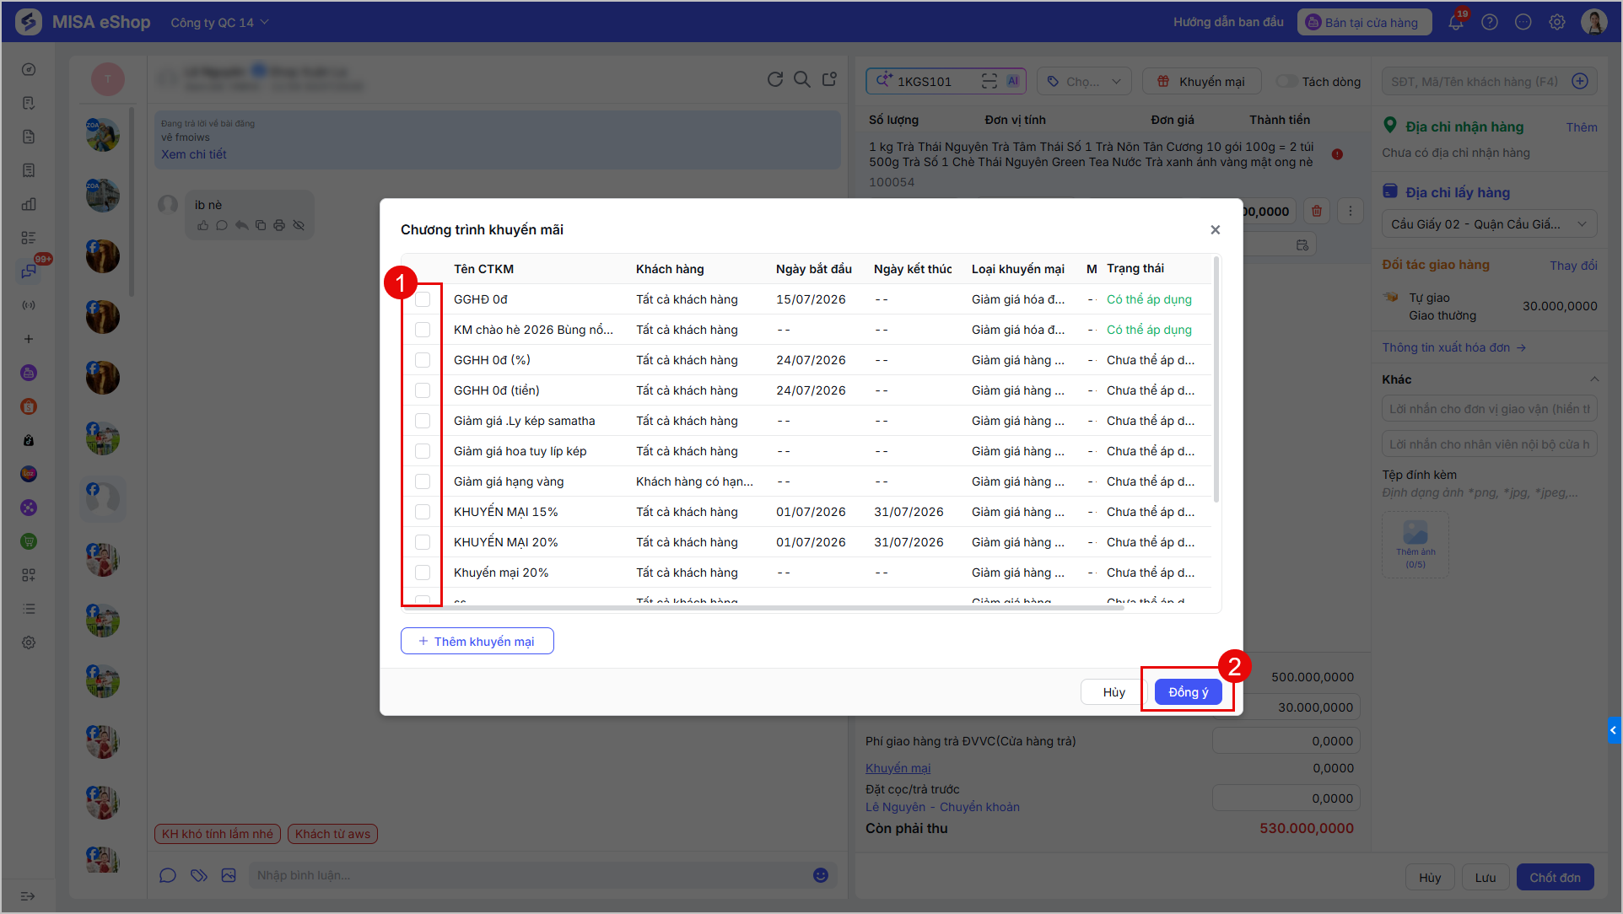This screenshot has width=1623, height=914.
Task: Click the promotion table horizontal scrollbar
Action: (763, 607)
